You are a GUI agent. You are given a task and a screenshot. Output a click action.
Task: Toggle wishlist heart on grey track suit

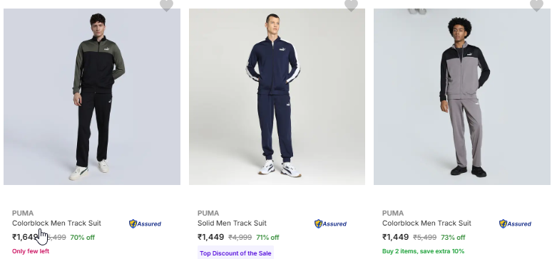click(536, 5)
